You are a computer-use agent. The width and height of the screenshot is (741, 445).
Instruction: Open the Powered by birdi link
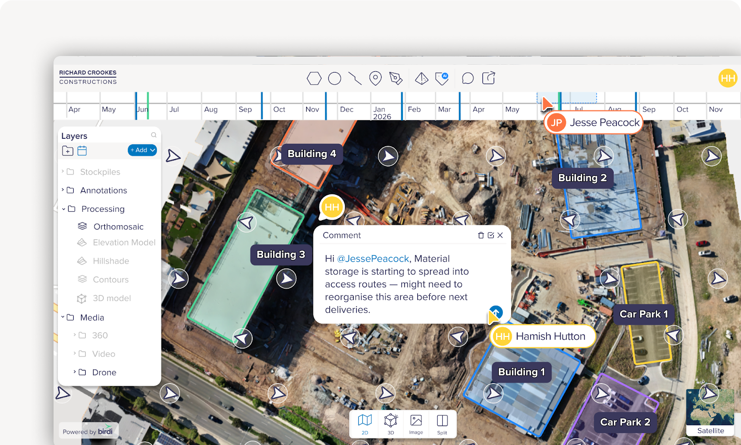click(88, 432)
